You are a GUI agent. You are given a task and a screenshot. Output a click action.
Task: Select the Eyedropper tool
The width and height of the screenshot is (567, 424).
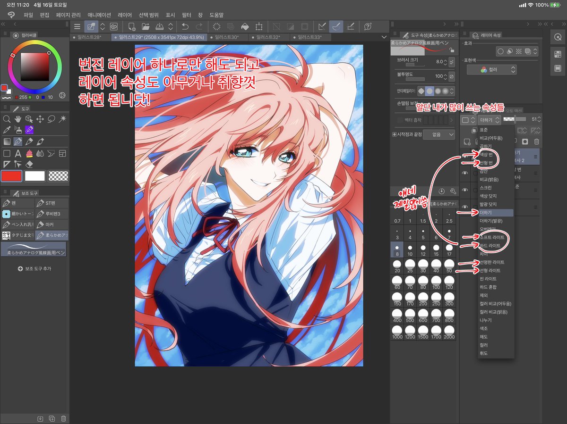click(7, 130)
